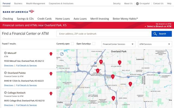Screen dimensions: 174x108
Task: Click magnifier icon on Search button
Action: pos(155,34)
